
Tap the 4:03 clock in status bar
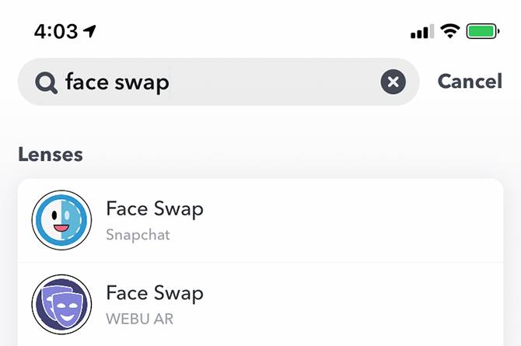(x=56, y=32)
